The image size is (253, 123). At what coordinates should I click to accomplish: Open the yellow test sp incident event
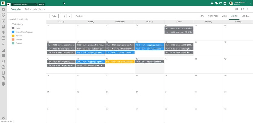coord(120,62)
